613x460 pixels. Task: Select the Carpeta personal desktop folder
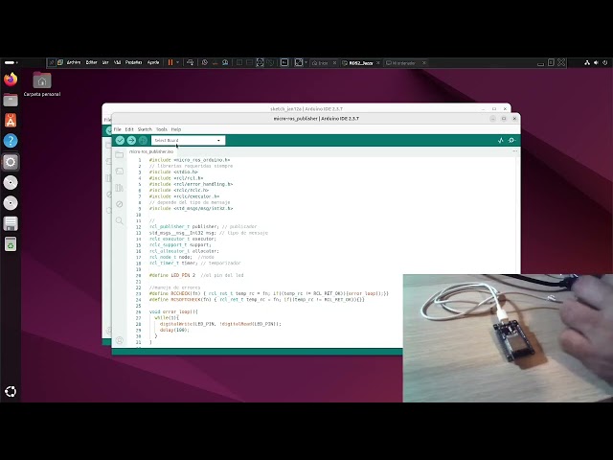tap(42, 84)
